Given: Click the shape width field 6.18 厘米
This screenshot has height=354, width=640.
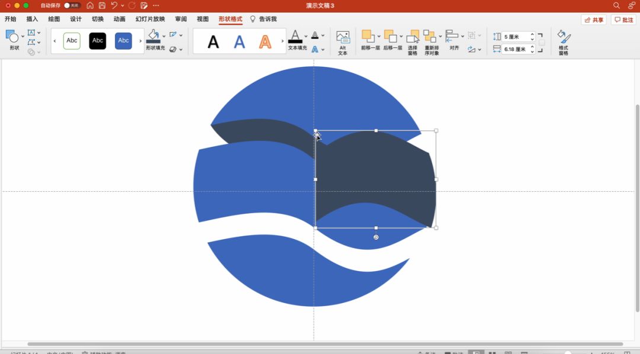Looking at the screenshot, I should 515,49.
